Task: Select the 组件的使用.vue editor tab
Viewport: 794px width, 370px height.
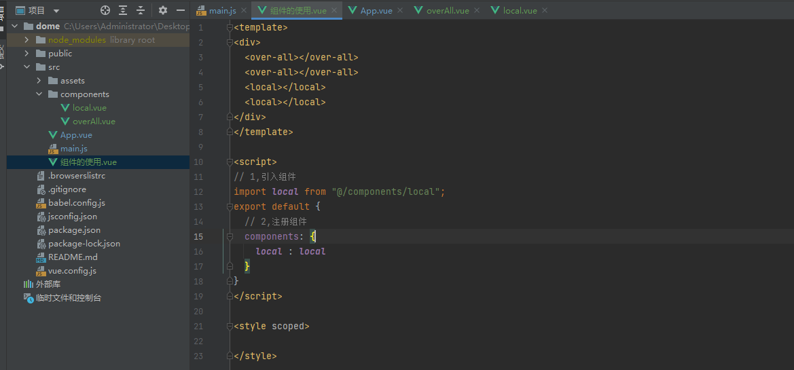Action: pyautogui.click(x=298, y=10)
